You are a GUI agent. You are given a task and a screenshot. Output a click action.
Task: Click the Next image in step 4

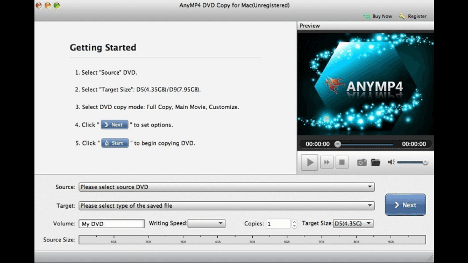pyautogui.click(x=115, y=125)
